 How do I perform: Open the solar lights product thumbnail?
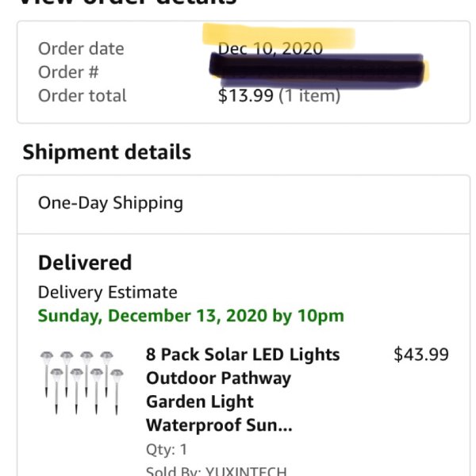tap(82, 382)
